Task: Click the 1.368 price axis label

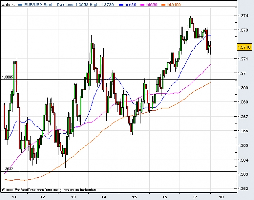Action: click(243, 102)
